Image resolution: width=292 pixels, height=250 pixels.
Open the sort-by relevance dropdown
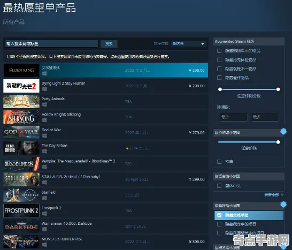point(188,43)
